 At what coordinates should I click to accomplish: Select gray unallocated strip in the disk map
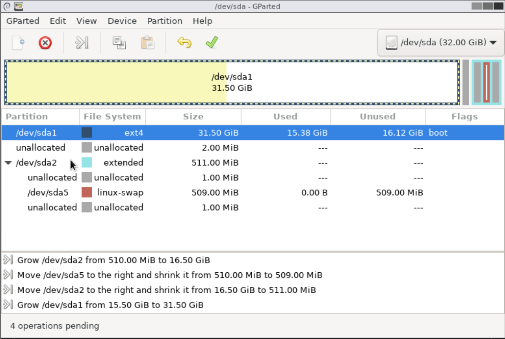[x=466, y=82]
